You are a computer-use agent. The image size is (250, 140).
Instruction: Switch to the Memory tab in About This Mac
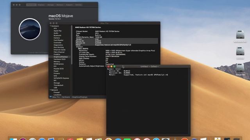[60, 5]
